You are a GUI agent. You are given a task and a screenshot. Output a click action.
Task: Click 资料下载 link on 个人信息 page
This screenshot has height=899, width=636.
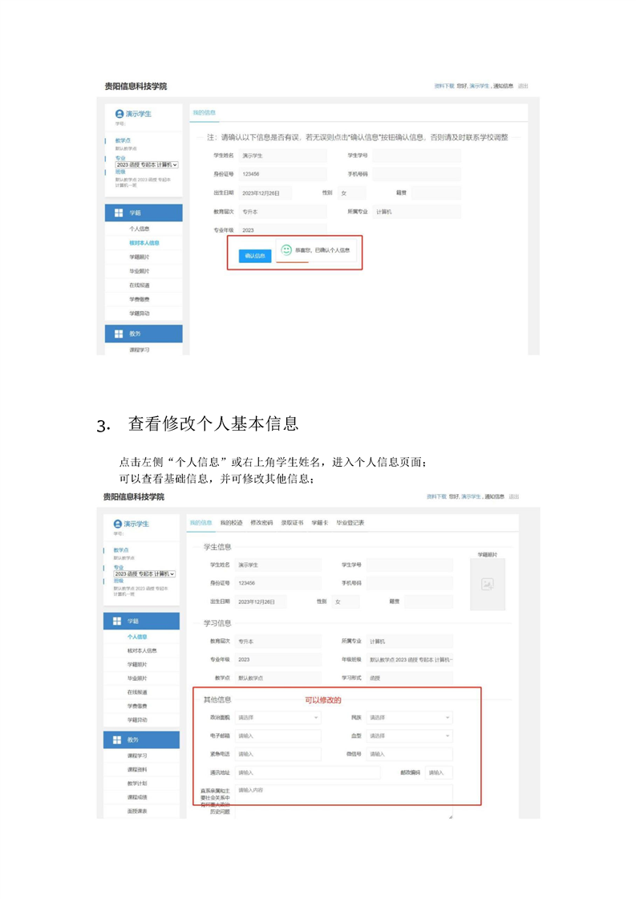click(x=436, y=496)
